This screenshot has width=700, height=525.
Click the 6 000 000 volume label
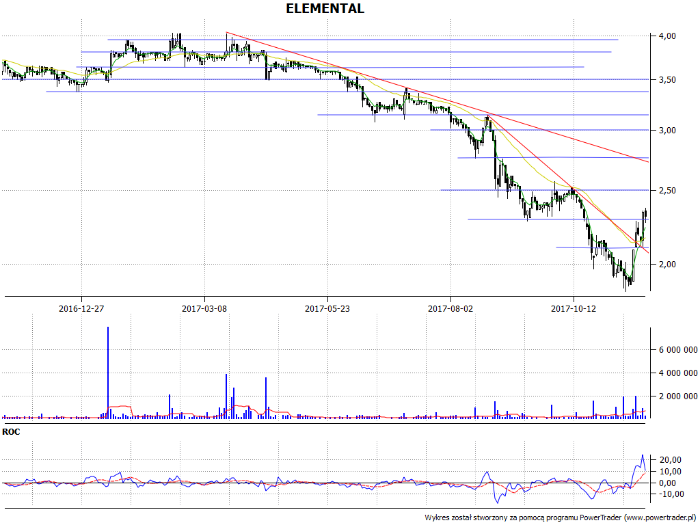(677, 350)
